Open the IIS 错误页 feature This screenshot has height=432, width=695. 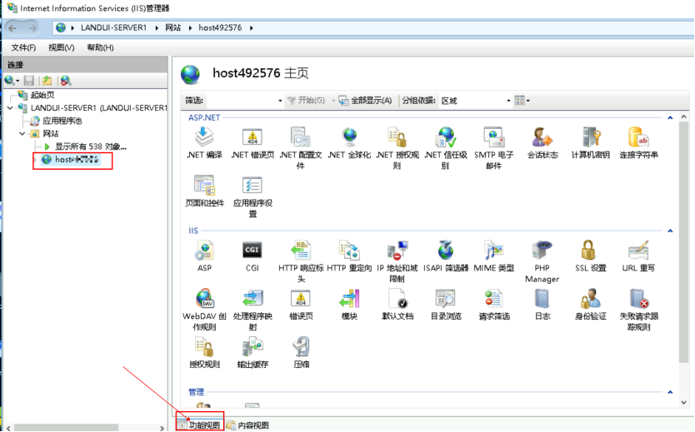coord(301,304)
